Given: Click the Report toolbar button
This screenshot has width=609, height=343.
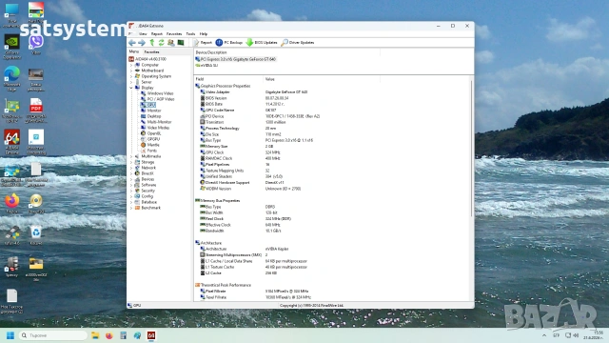Looking at the screenshot, I should (203, 42).
